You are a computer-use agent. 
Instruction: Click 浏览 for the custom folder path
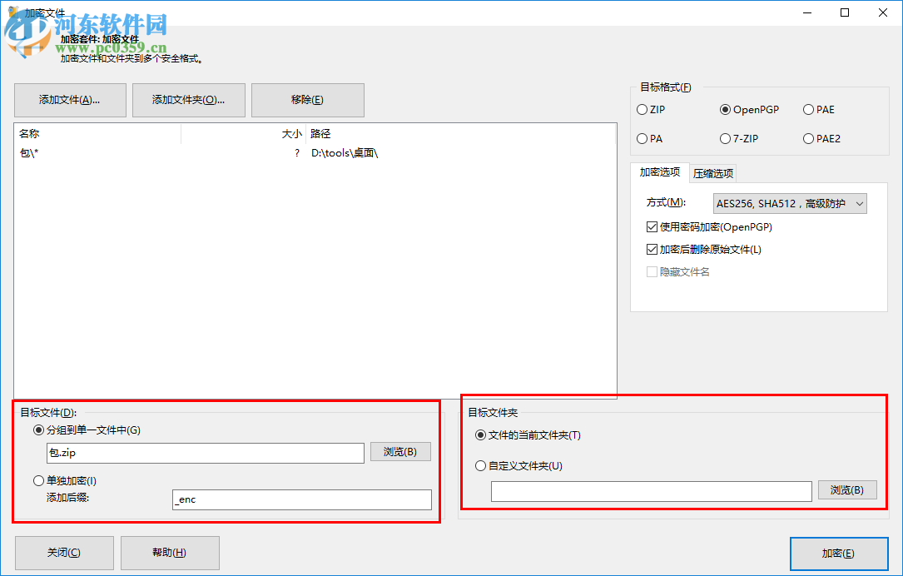[846, 489]
